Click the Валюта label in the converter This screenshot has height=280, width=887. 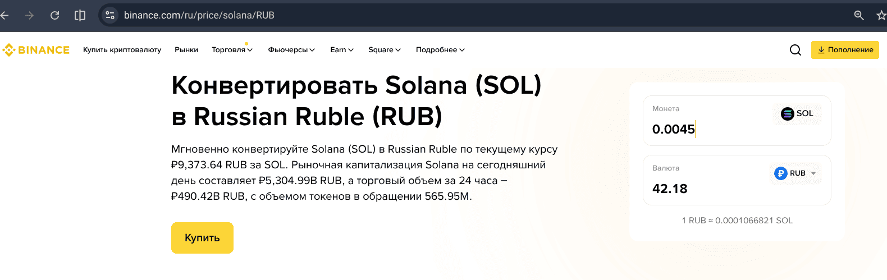666,168
